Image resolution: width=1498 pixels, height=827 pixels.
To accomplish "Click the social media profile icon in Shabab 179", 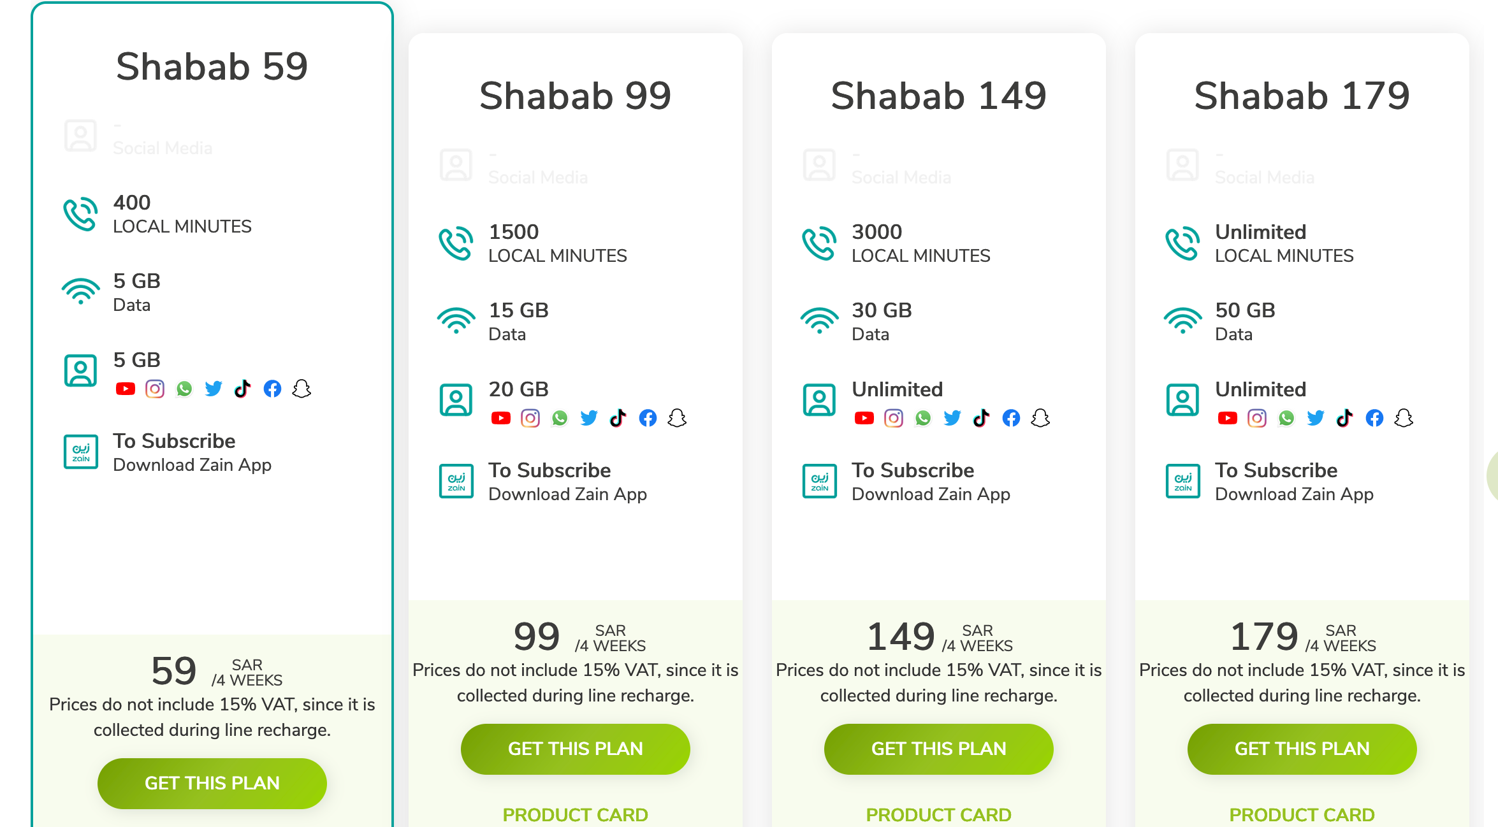I will click(1182, 400).
